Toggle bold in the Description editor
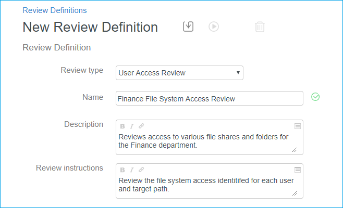Screen dimensions: 343x208 coord(123,126)
